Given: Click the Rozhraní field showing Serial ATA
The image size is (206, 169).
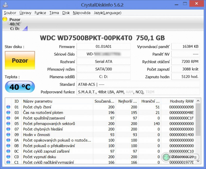Looking at the screenshot, I should [104, 61].
